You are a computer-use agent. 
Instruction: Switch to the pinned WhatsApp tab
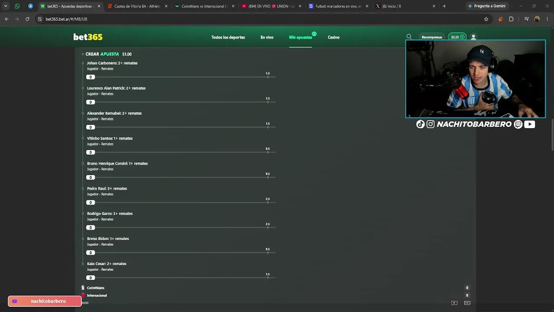[17, 6]
